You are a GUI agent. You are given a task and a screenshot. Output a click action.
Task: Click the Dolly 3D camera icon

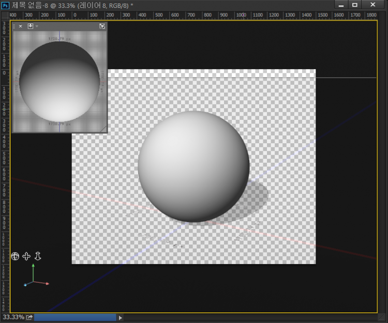[38, 256]
